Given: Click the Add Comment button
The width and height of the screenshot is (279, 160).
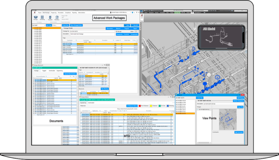Looking at the screenshot, I should click(x=239, y=132).
